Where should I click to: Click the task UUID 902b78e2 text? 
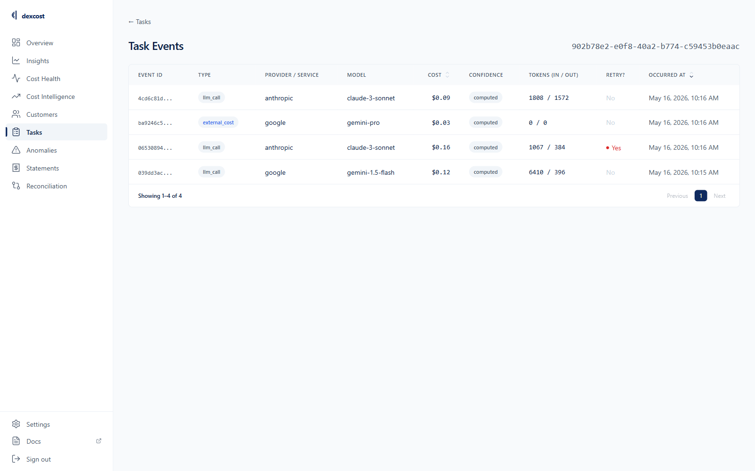[x=655, y=46]
